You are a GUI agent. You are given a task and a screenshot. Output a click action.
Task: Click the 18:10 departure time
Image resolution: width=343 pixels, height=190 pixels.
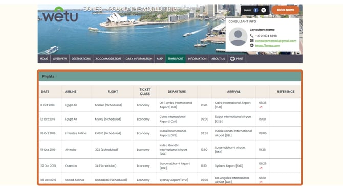coord(204,166)
